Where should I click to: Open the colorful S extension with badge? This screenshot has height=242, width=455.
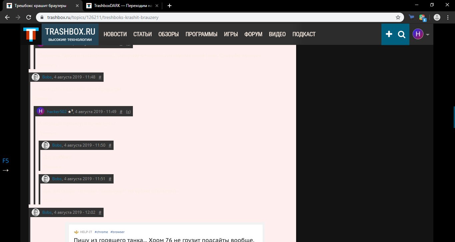pos(423,18)
